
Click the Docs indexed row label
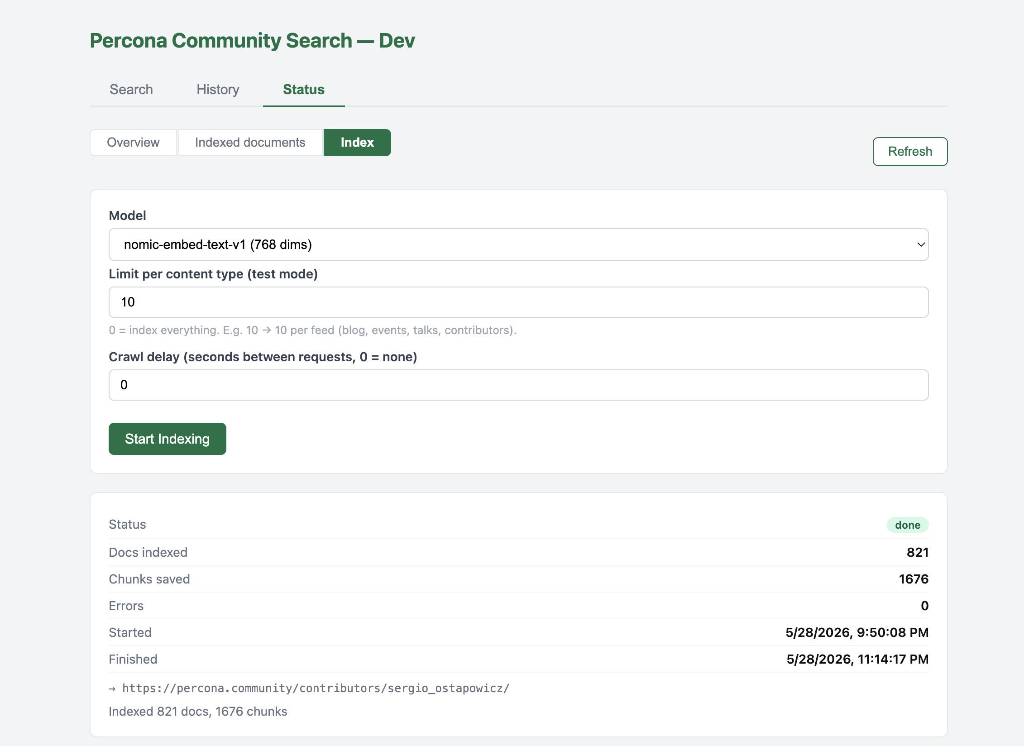coord(148,552)
